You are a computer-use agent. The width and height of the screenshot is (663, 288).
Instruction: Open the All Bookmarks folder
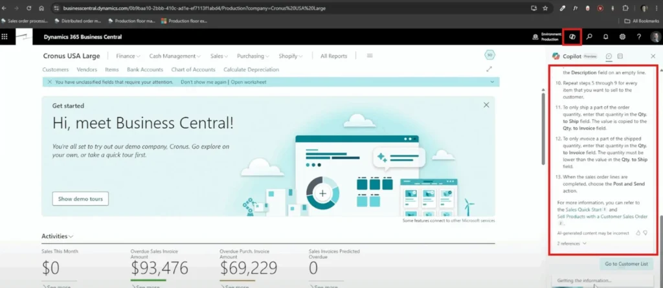[x=642, y=21]
